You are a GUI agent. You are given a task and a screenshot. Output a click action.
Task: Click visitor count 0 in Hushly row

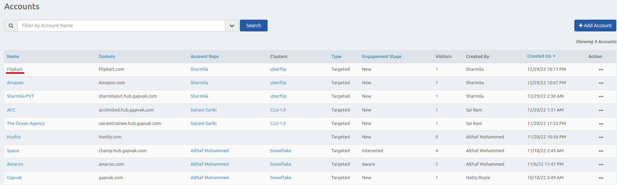(437, 137)
